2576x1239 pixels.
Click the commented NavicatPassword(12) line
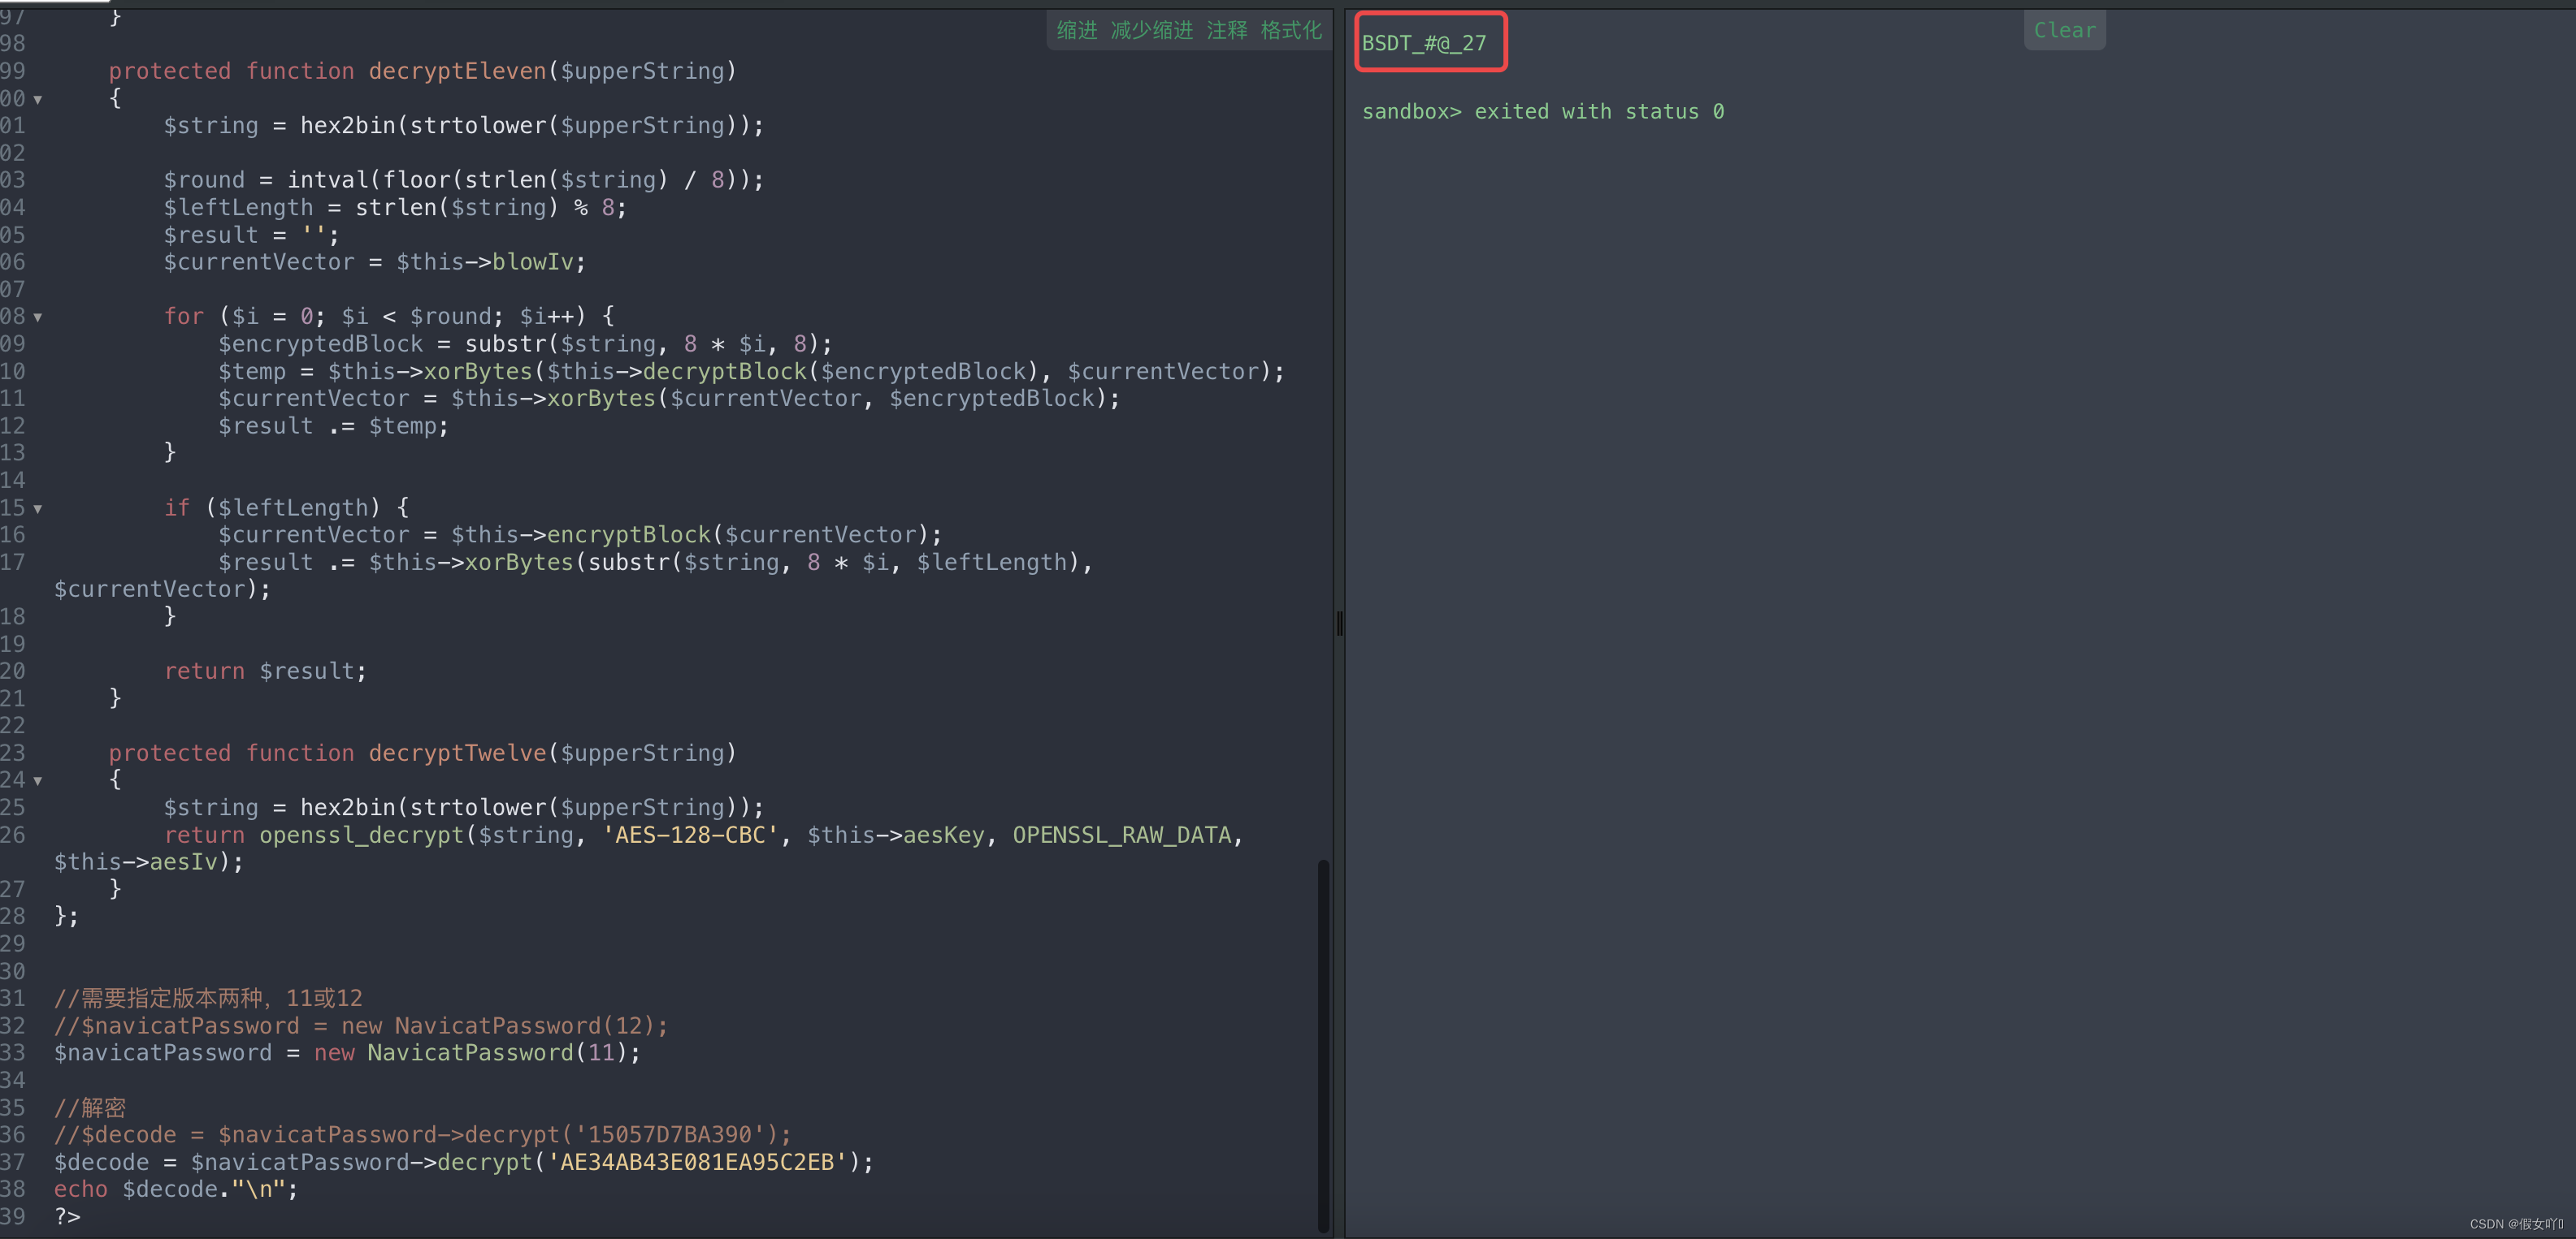[x=361, y=1026]
